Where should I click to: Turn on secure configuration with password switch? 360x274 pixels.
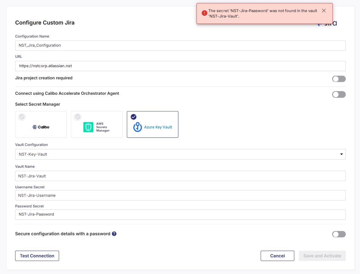[339, 234]
